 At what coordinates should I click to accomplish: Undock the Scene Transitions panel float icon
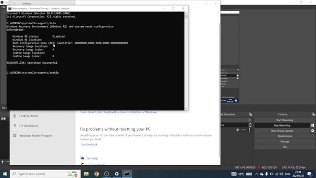(x=250, y=114)
